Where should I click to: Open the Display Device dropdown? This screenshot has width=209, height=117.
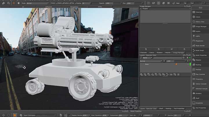(86, 115)
